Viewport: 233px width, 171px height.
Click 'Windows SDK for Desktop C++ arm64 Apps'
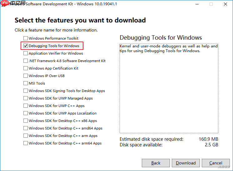tap(65, 143)
